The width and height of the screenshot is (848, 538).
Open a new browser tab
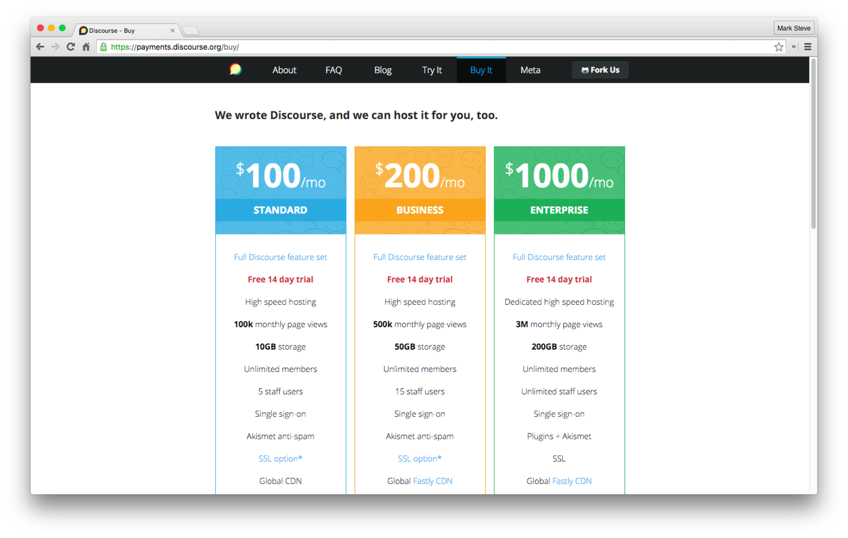[191, 30]
